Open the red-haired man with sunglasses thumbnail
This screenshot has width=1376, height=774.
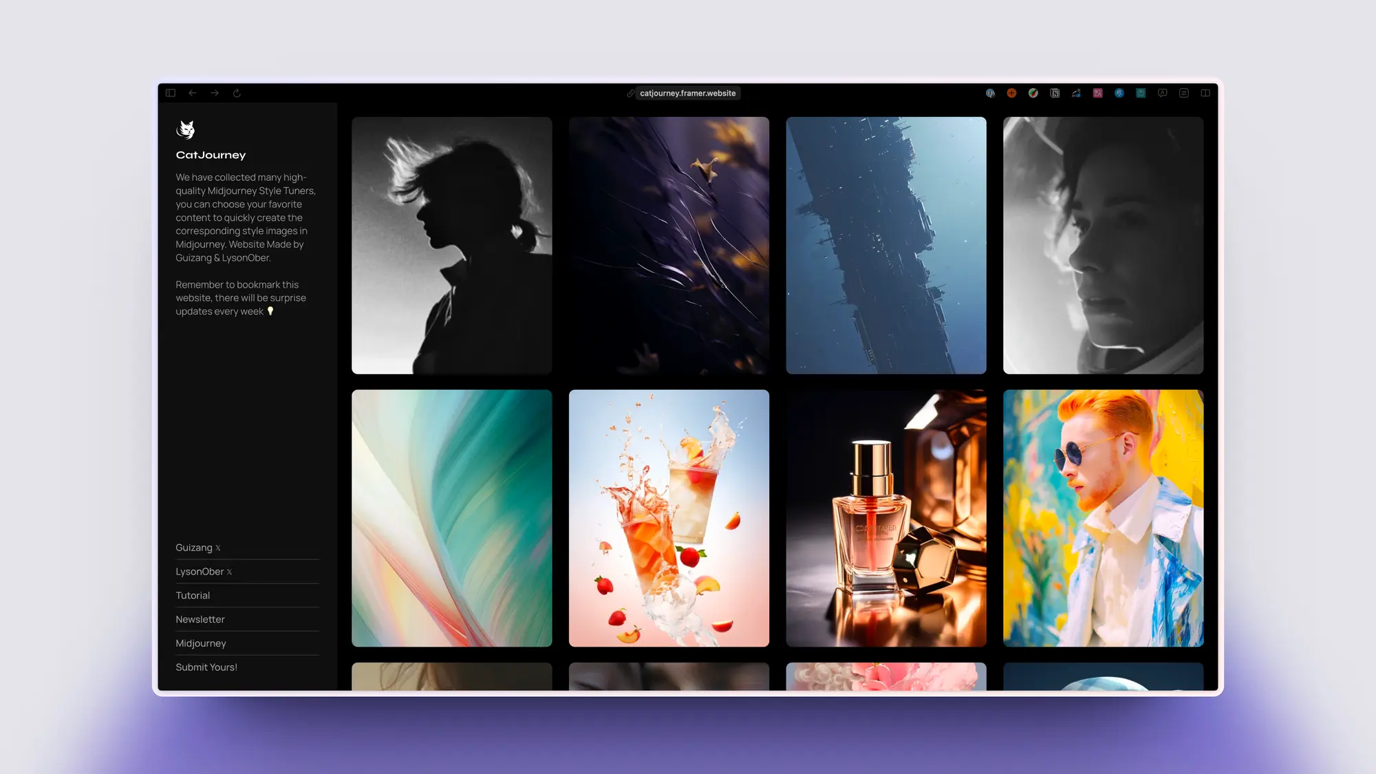pos(1104,518)
